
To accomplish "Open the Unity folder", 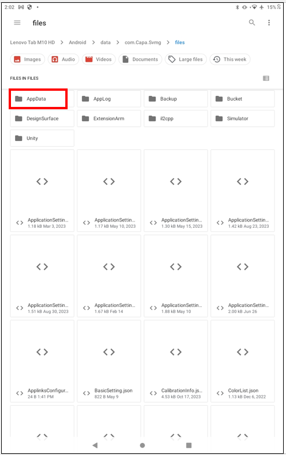I will [x=42, y=138].
